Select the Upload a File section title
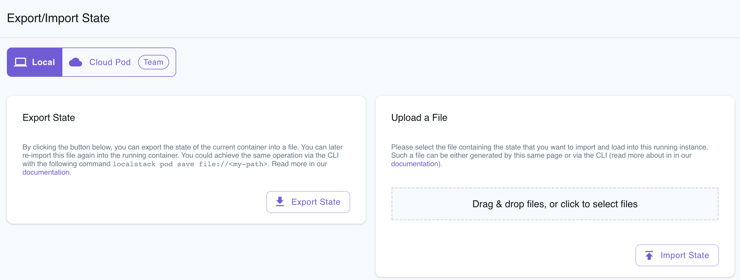This screenshot has height=280, width=740. click(419, 118)
